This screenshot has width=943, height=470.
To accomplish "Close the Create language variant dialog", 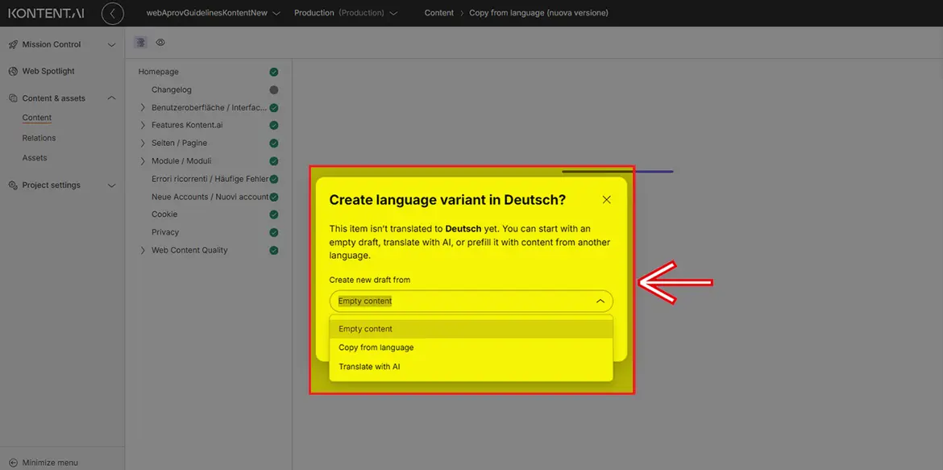I will click(x=607, y=200).
